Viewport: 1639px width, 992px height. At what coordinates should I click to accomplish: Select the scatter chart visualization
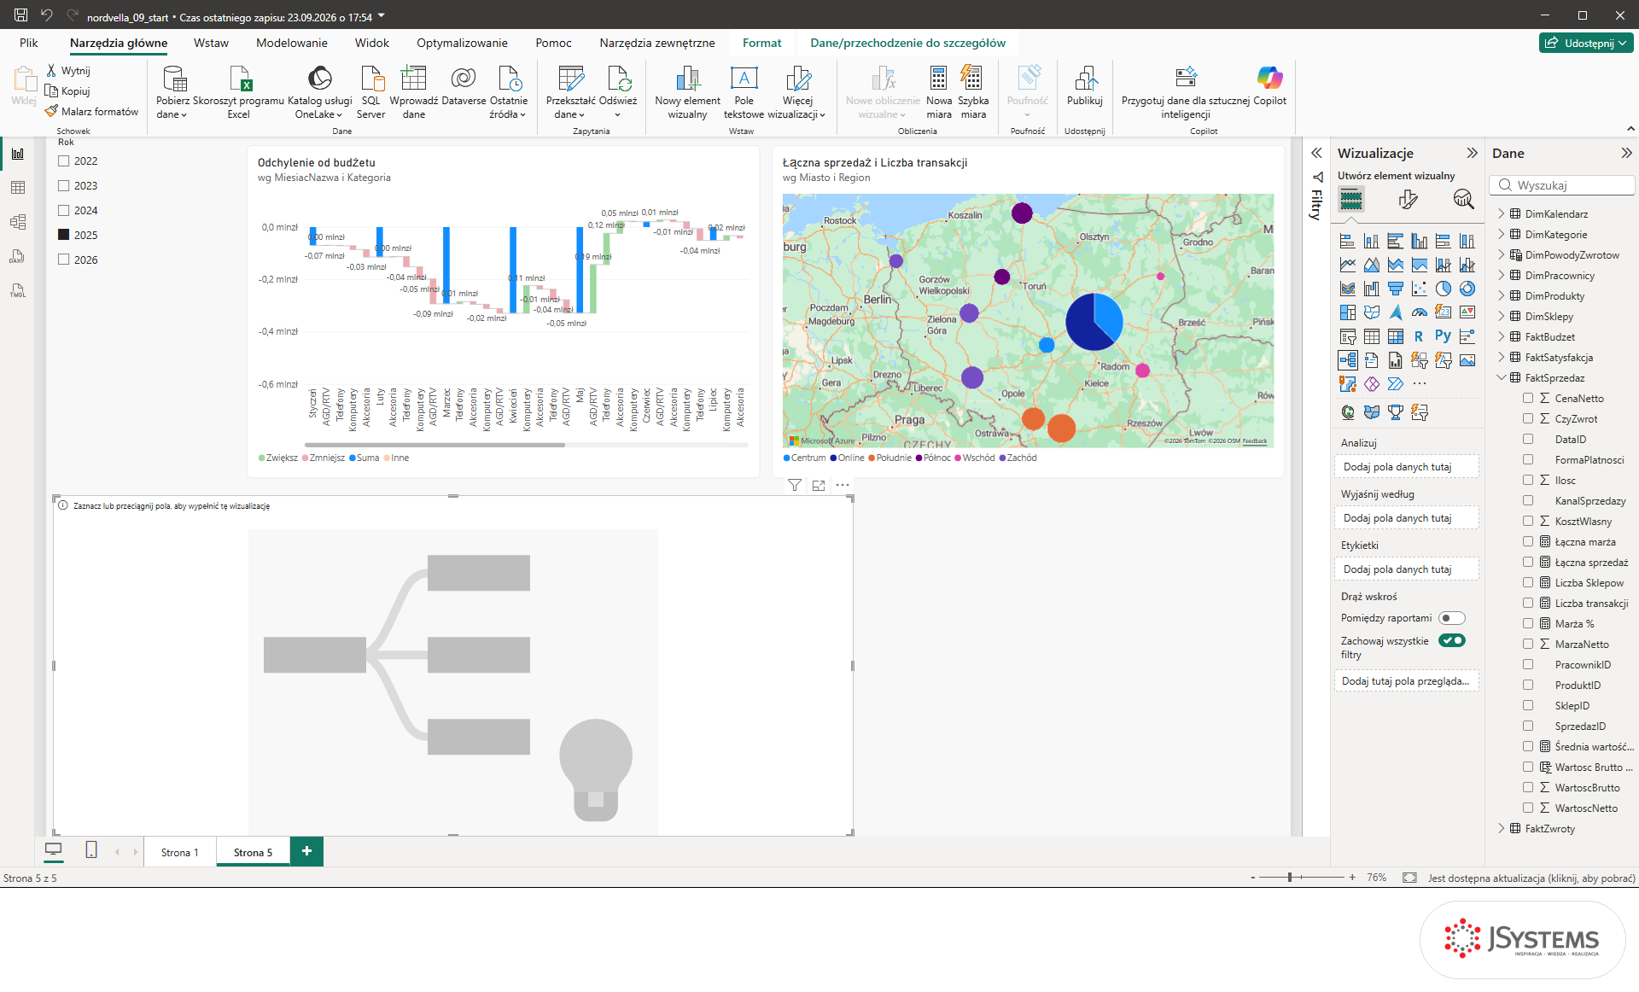pos(1419,289)
